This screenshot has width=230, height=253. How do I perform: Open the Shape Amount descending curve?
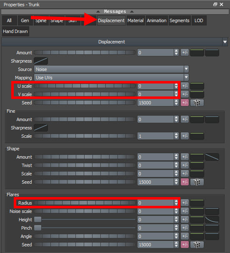point(212,157)
